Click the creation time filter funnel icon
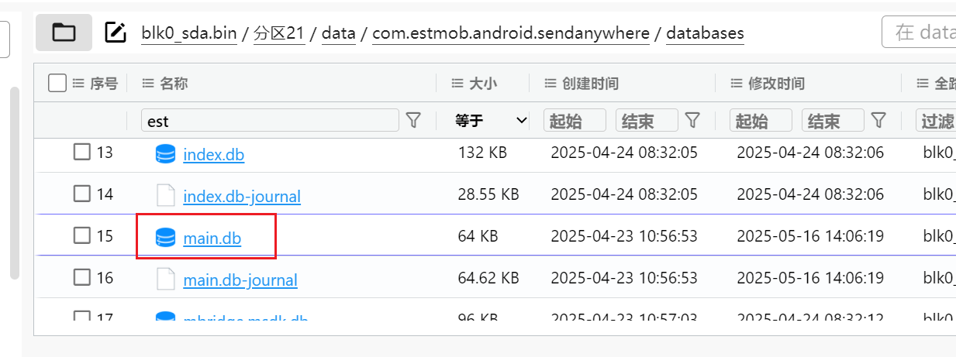Viewport: 956px width, 357px height. (x=693, y=120)
